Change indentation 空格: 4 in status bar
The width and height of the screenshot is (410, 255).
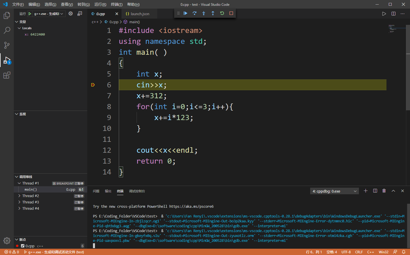332,252
